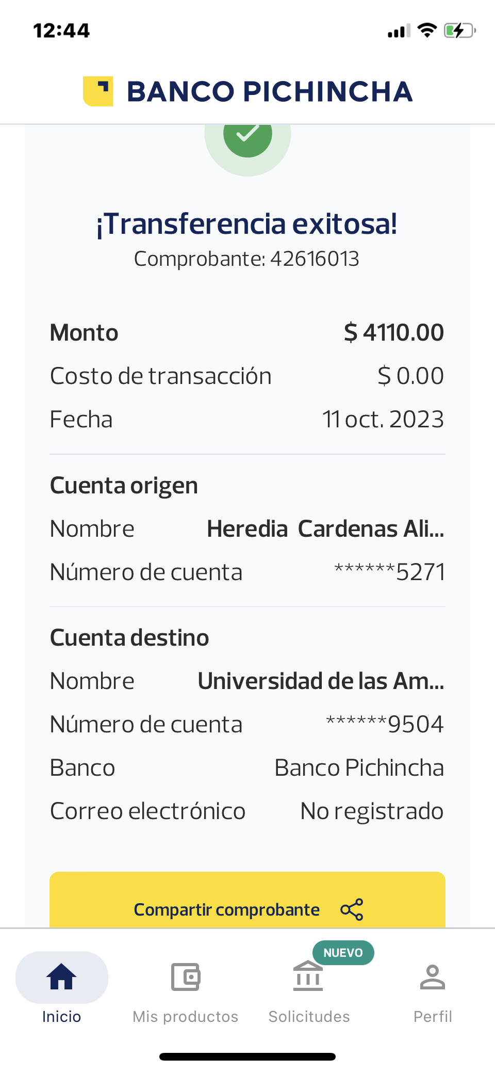Tap the truncated destination name Universidad de las Am...
The image size is (495, 1073).
[321, 681]
